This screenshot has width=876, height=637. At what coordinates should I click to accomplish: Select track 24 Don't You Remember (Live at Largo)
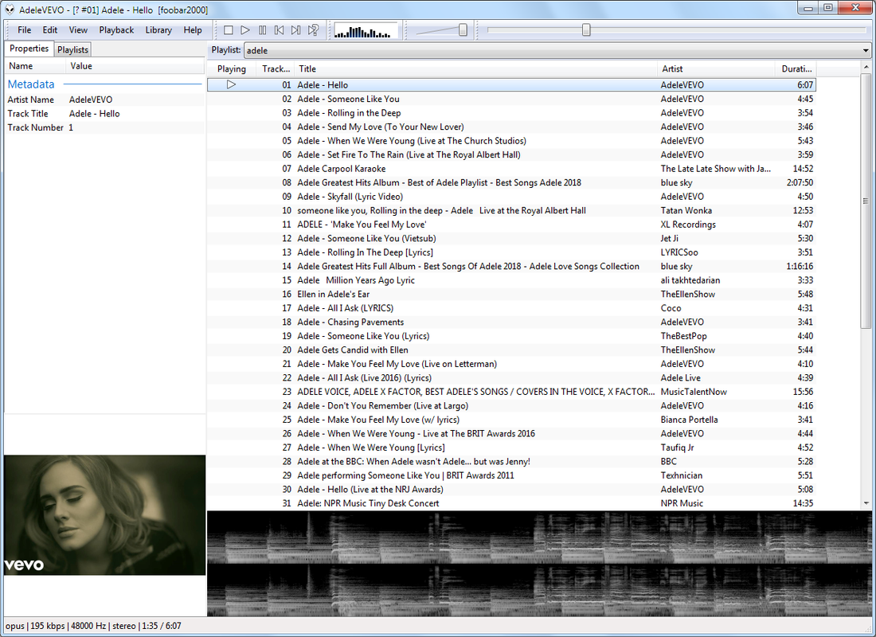click(511, 405)
